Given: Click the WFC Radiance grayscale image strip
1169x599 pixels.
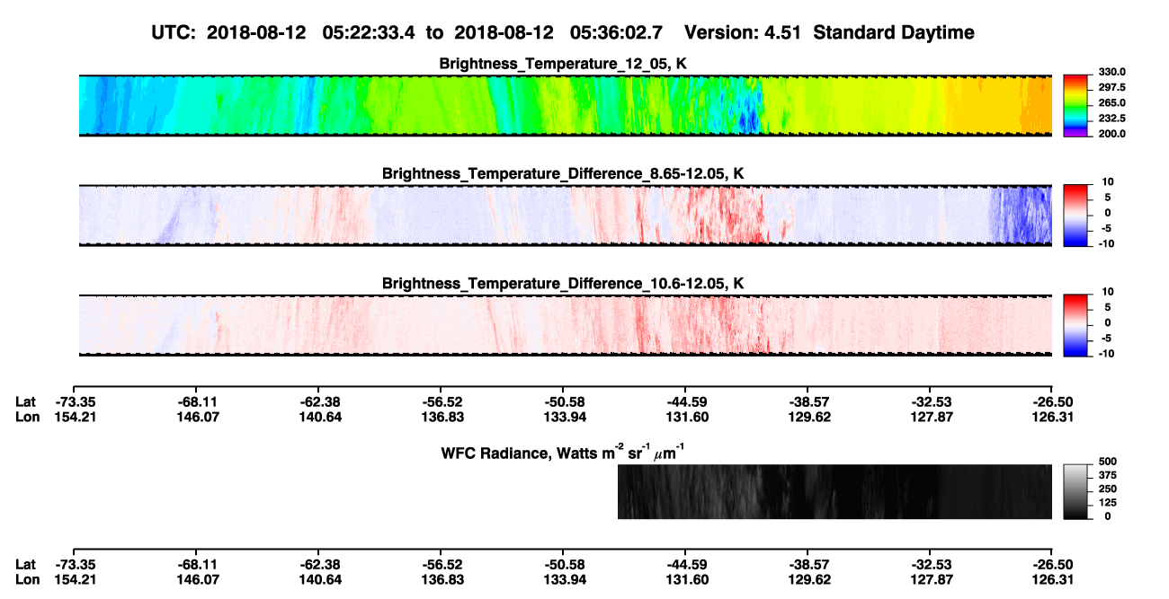Looking at the screenshot, I should point(834,492).
